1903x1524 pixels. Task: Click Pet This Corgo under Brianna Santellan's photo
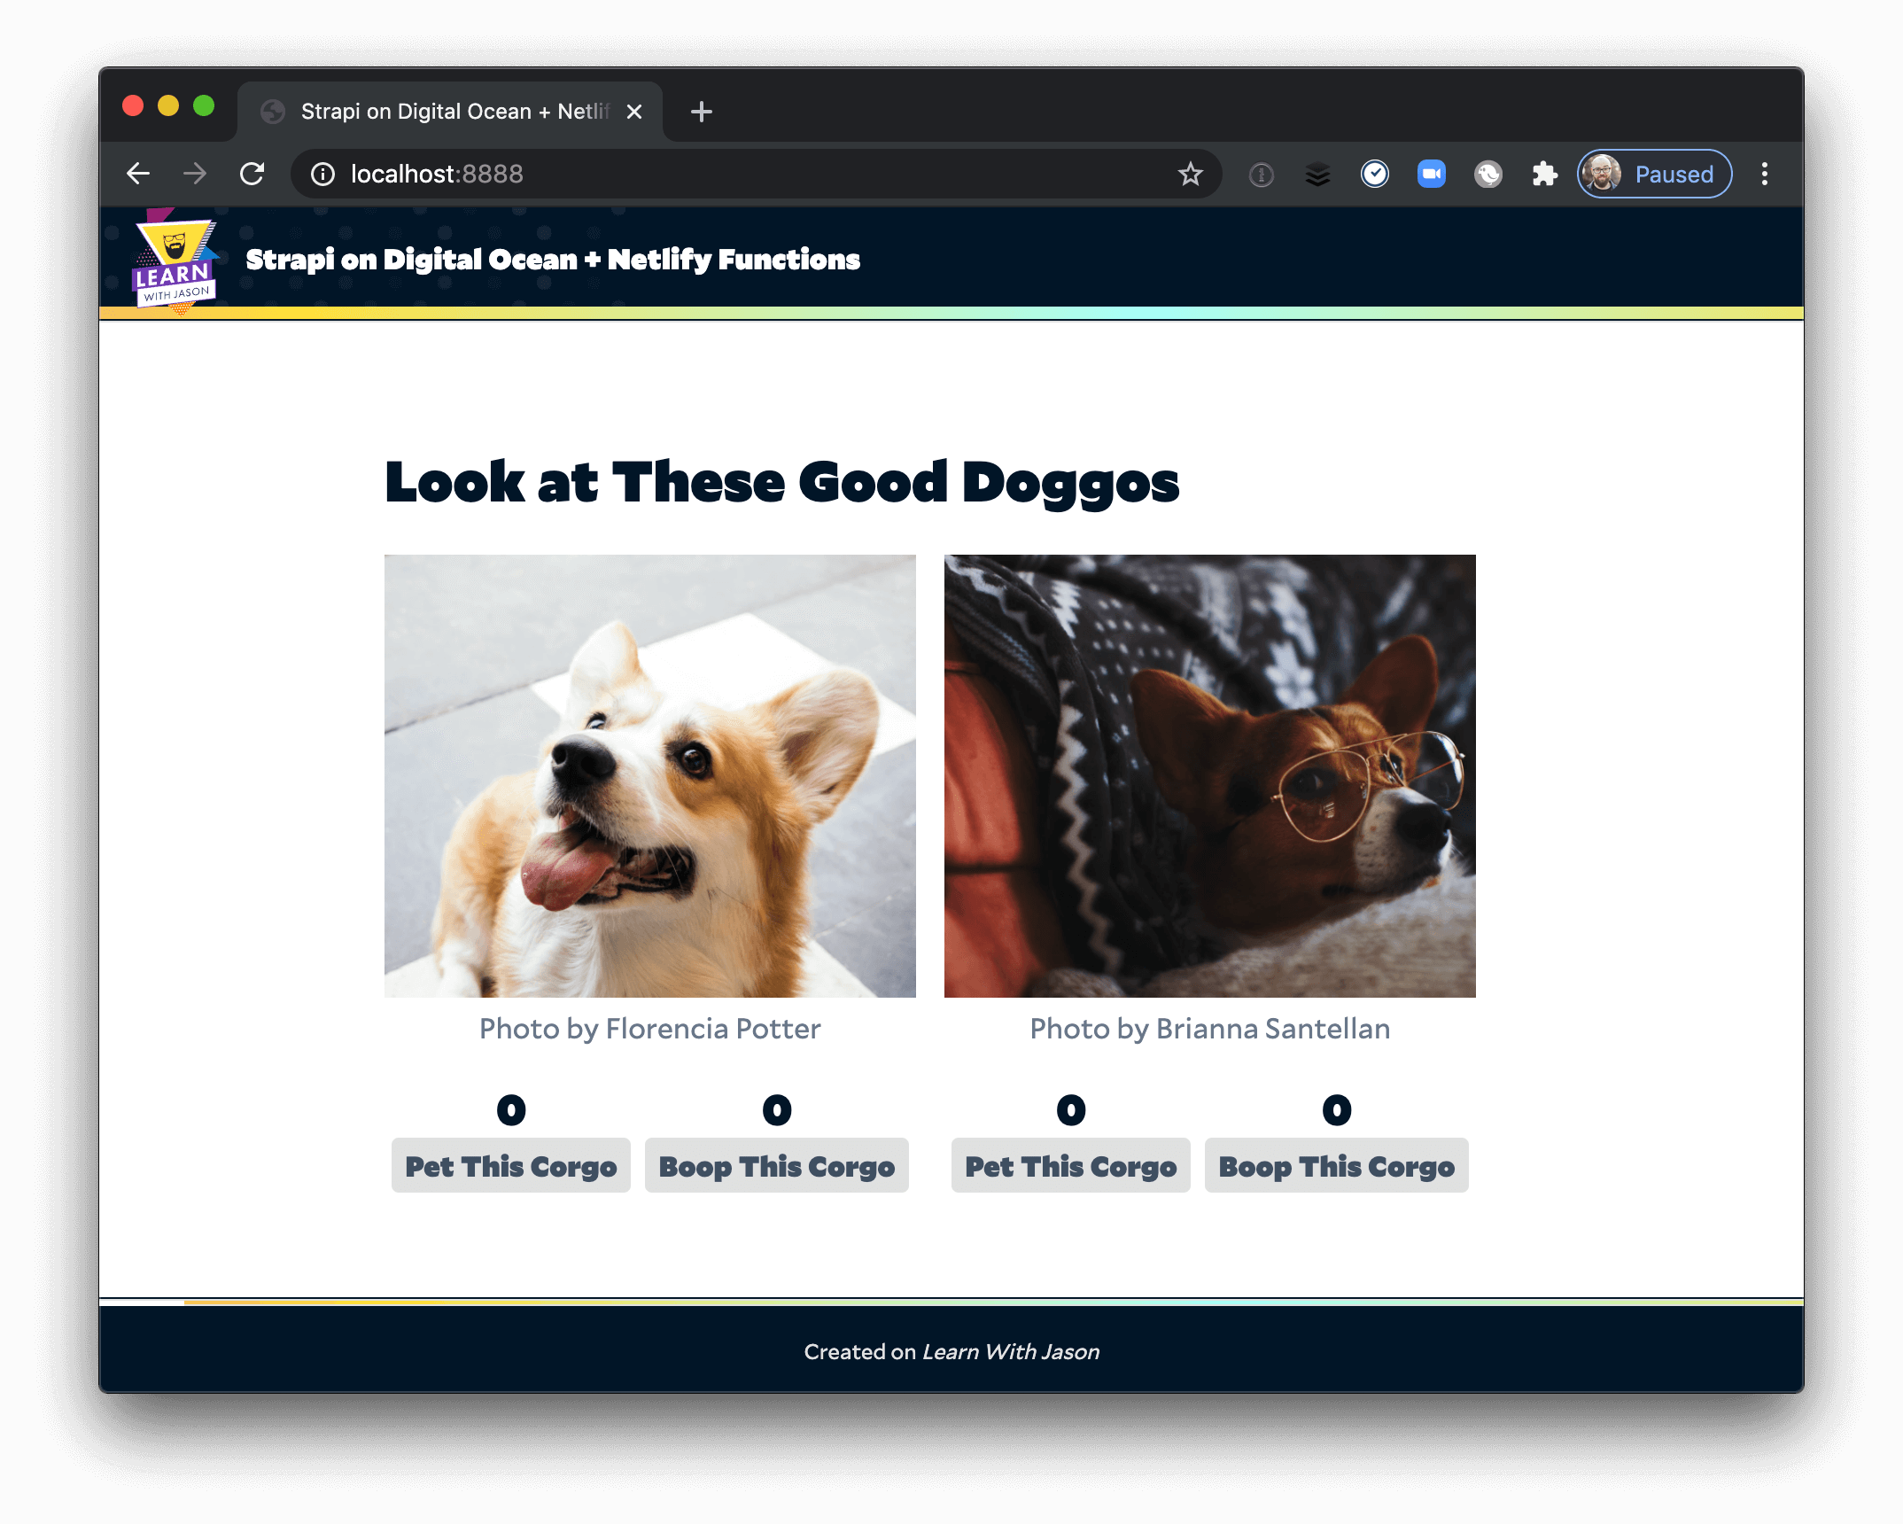pyautogui.click(x=1071, y=1166)
